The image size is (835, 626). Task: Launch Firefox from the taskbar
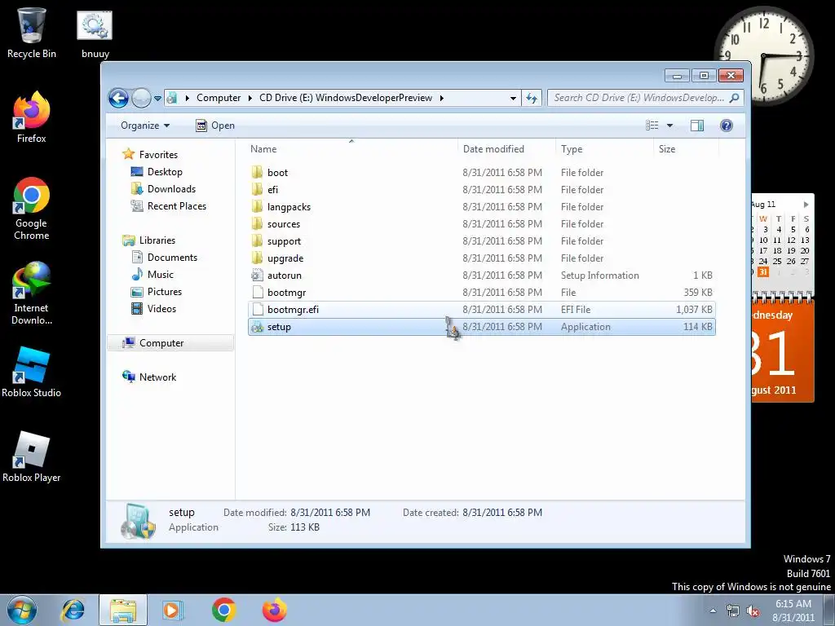275,610
